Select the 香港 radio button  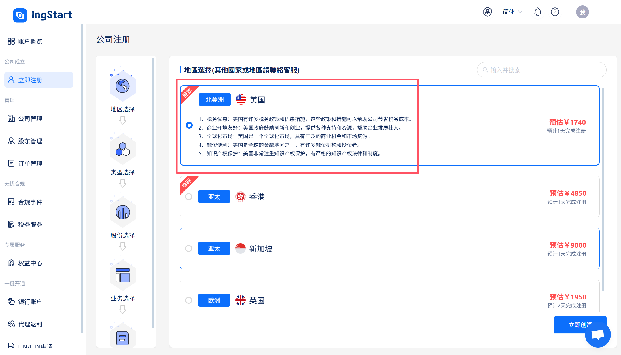pyautogui.click(x=189, y=197)
